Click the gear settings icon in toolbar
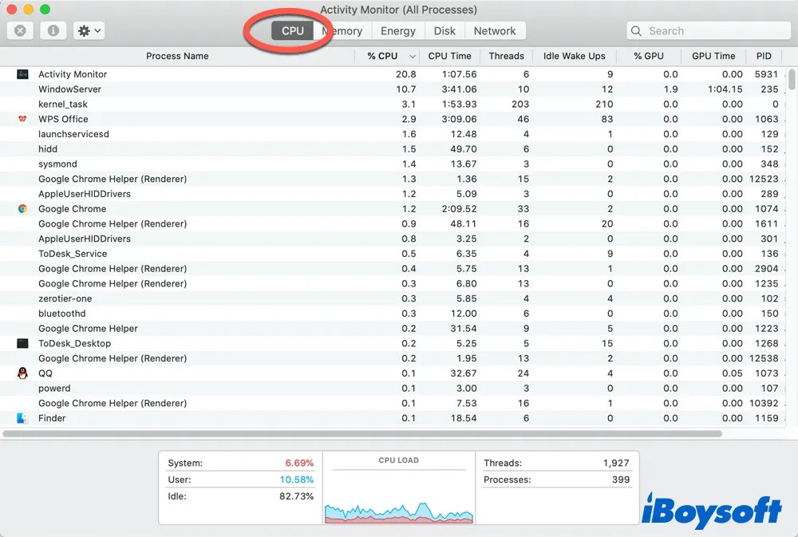 [82, 30]
